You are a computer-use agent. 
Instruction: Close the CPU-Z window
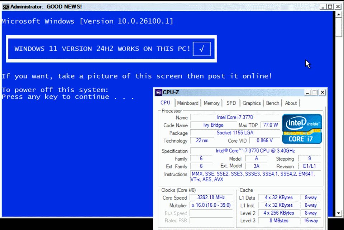pos(322,92)
